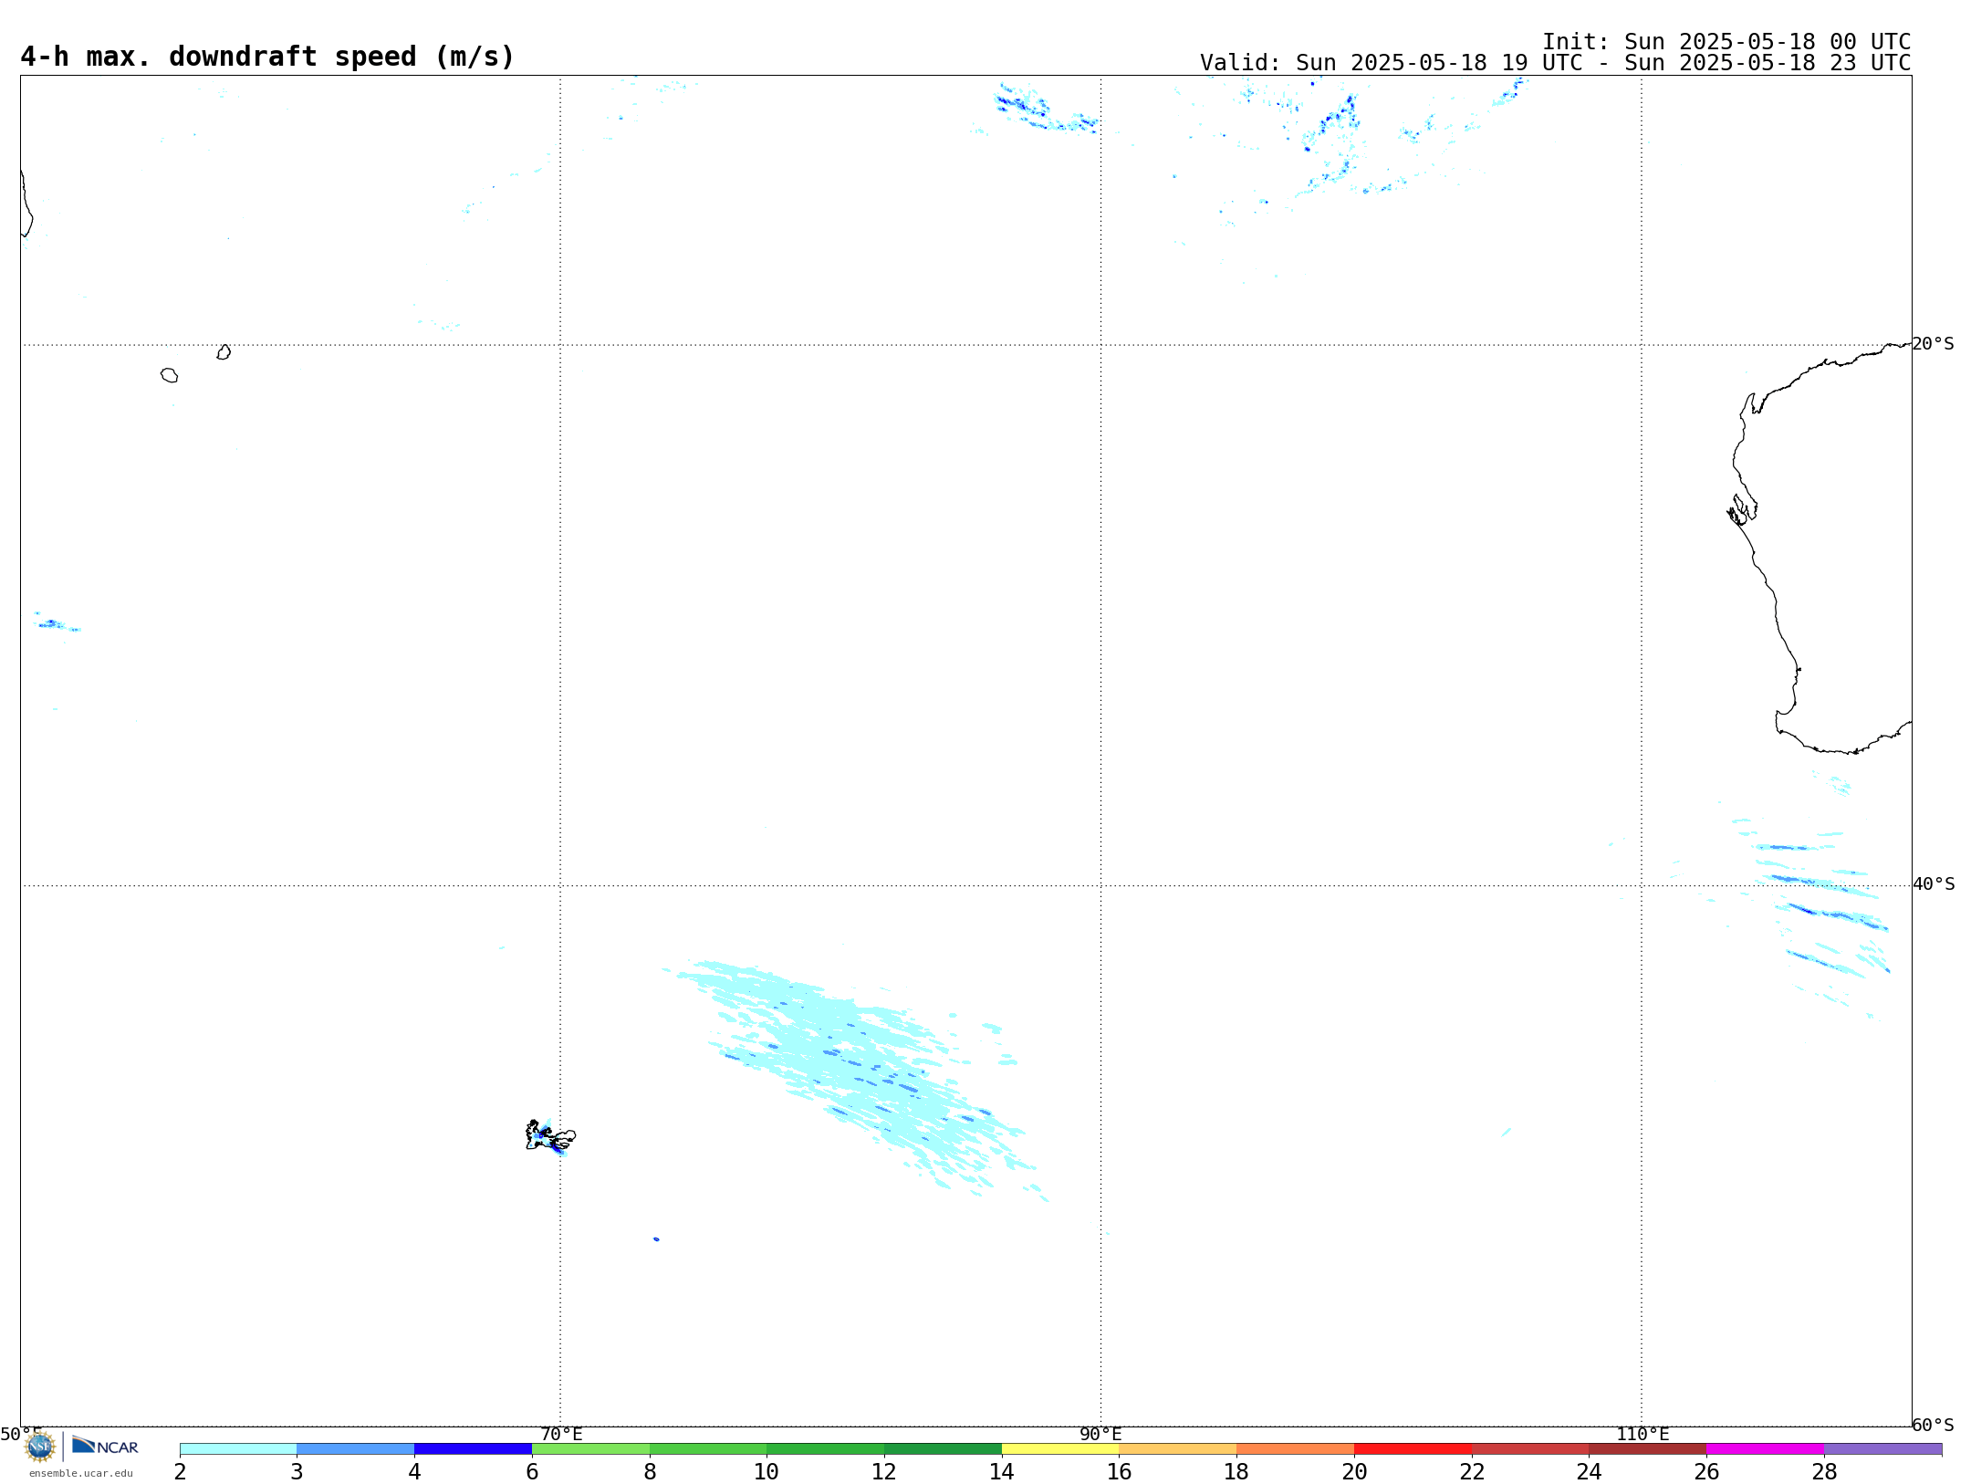Image resolution: width=1971 pixels, height=1484 pixels.
Task: Pick the green 8–10 m/s swatch
Action: (x=708, y=1448)
